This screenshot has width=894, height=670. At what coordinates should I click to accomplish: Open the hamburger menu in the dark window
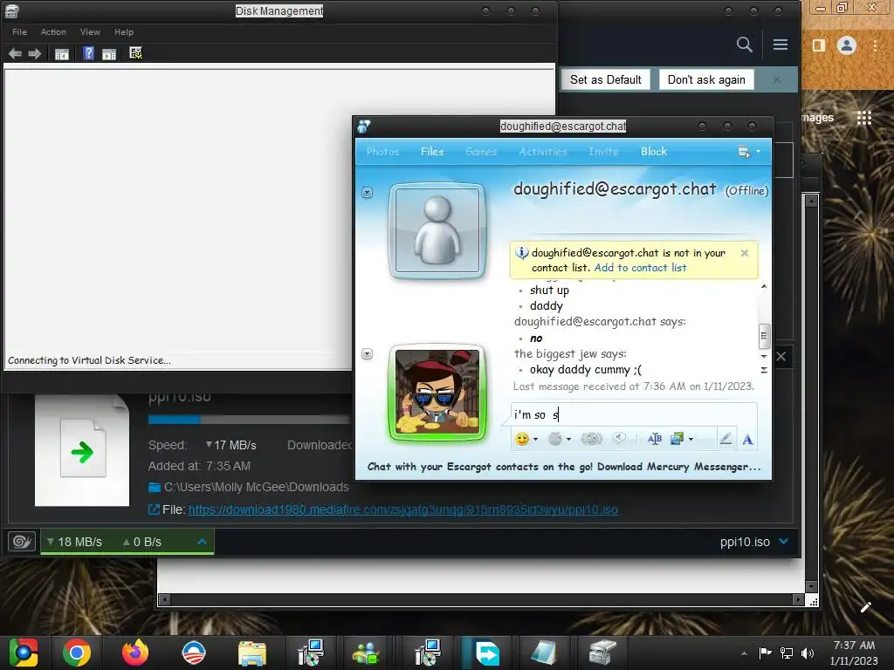coord(781,44)
